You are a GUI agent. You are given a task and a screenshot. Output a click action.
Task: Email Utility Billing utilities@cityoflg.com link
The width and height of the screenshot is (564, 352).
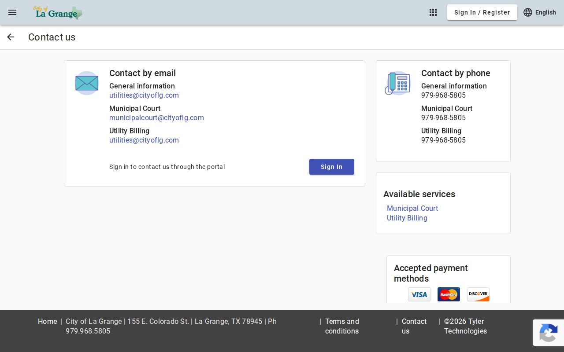point(144,140)
